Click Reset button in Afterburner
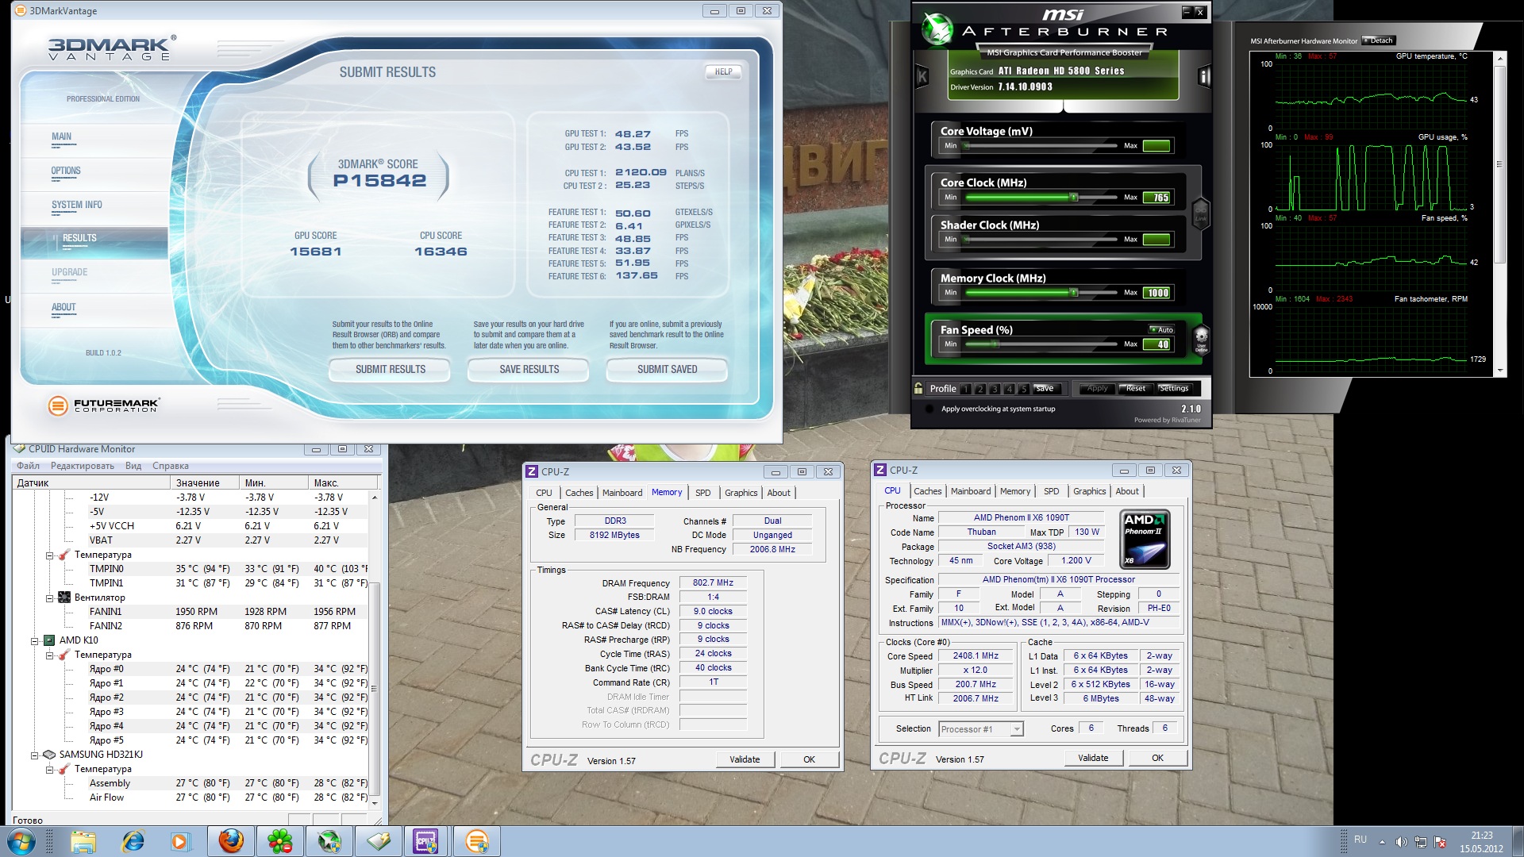 pos(1135,389)
